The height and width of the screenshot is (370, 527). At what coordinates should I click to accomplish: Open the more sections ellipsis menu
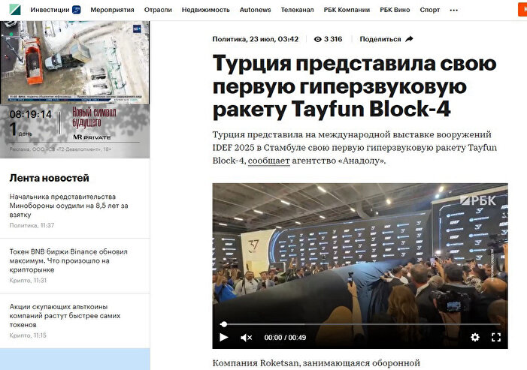pos(454,10)
